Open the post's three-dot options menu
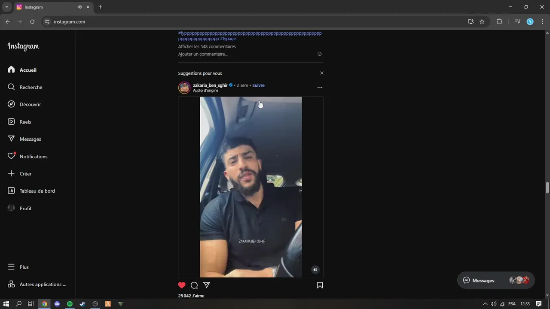 point(320,88)
